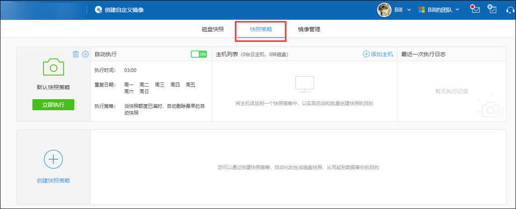Expand the Bill user dropdown arrow
Screen dimensions: 516x209
409,10
